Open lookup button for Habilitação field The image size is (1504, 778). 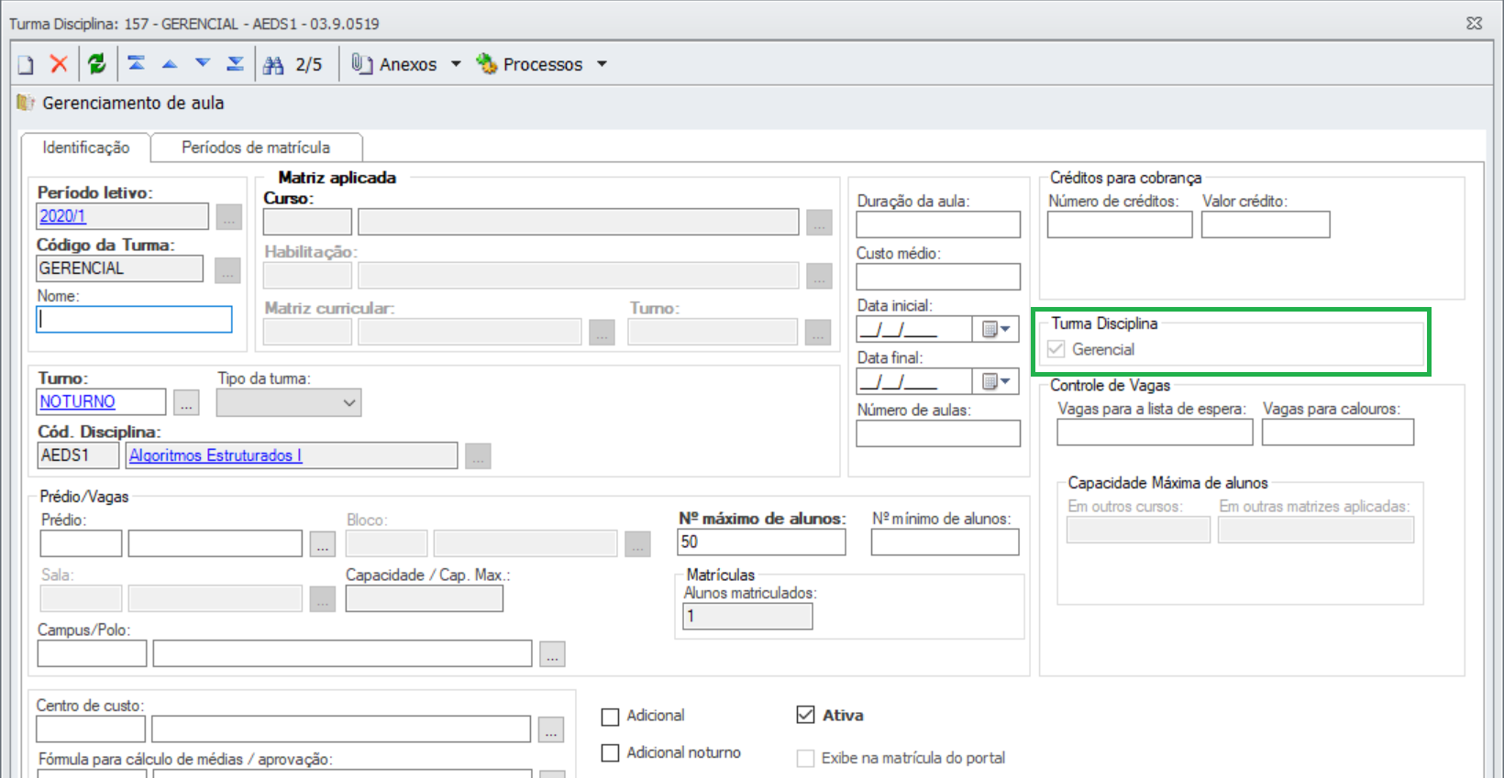pyautogui.click(x=819, y=276)
